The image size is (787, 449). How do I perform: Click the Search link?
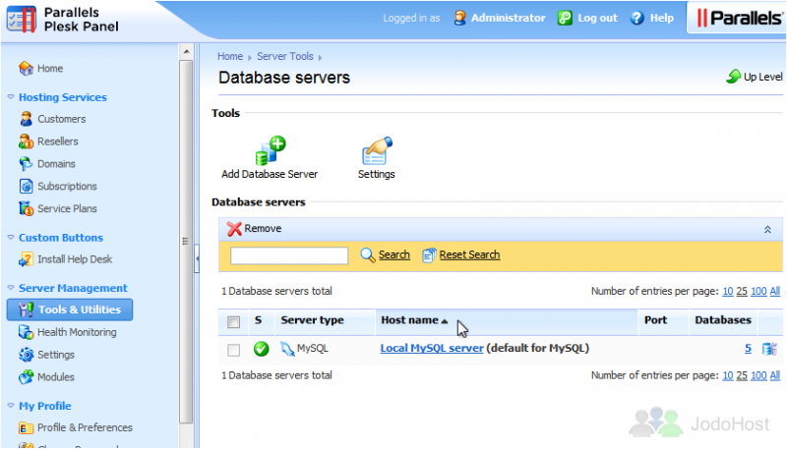coord(394,254)
